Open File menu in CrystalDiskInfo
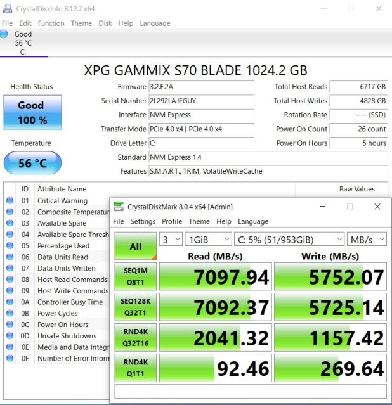The height and width of the screenshot is (405, 392). tap(7, 23)
